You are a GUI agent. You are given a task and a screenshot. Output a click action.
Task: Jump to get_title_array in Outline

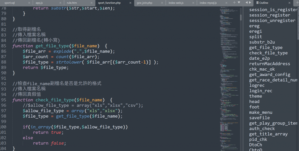pos(268,134)
